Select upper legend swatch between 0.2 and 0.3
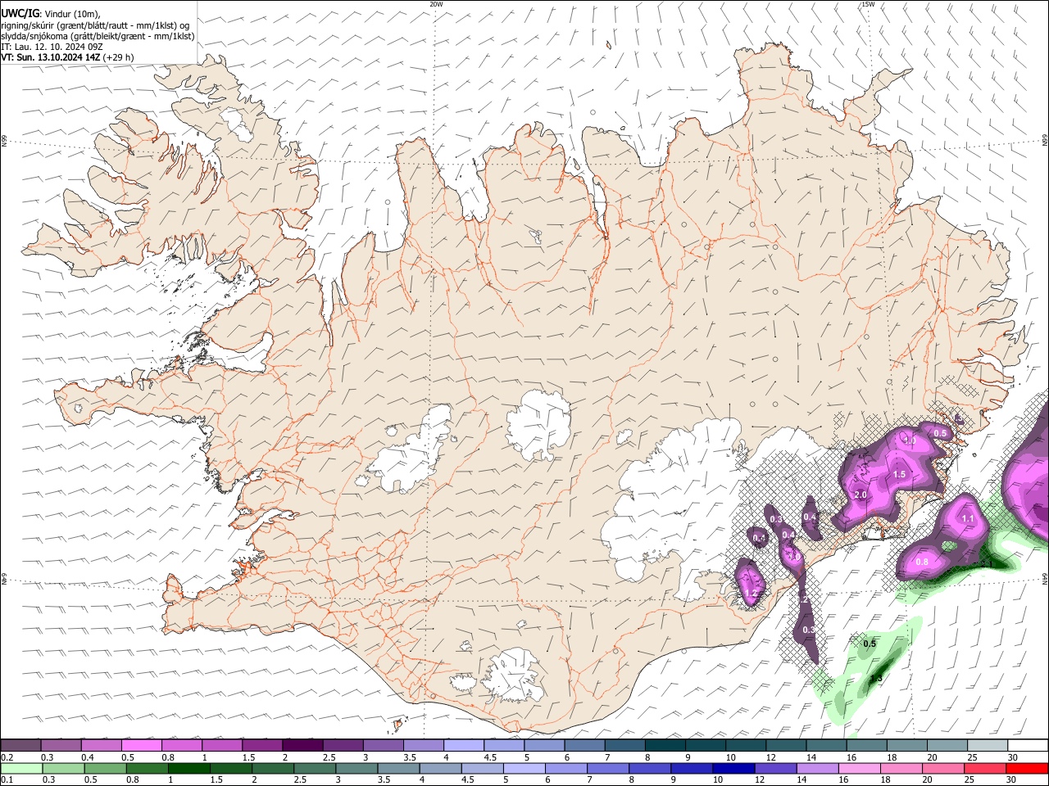The height and width of the screenshot is (786, 1049). [20, 745]
